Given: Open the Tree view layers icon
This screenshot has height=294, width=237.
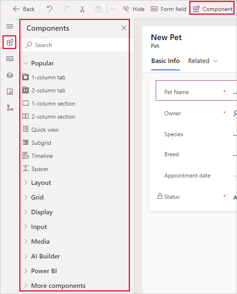Looking at the screenshot, I should 10,75.
